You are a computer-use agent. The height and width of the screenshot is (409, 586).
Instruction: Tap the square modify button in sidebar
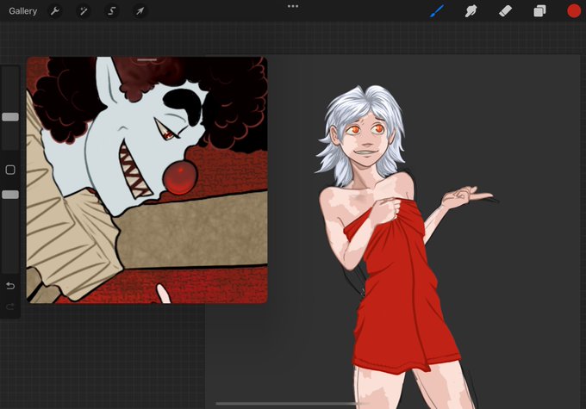[x=10, y=170]
